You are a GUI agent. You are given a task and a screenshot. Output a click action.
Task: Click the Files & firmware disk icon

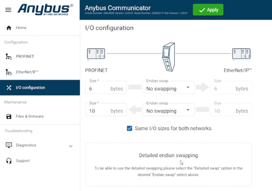point(9,116)
